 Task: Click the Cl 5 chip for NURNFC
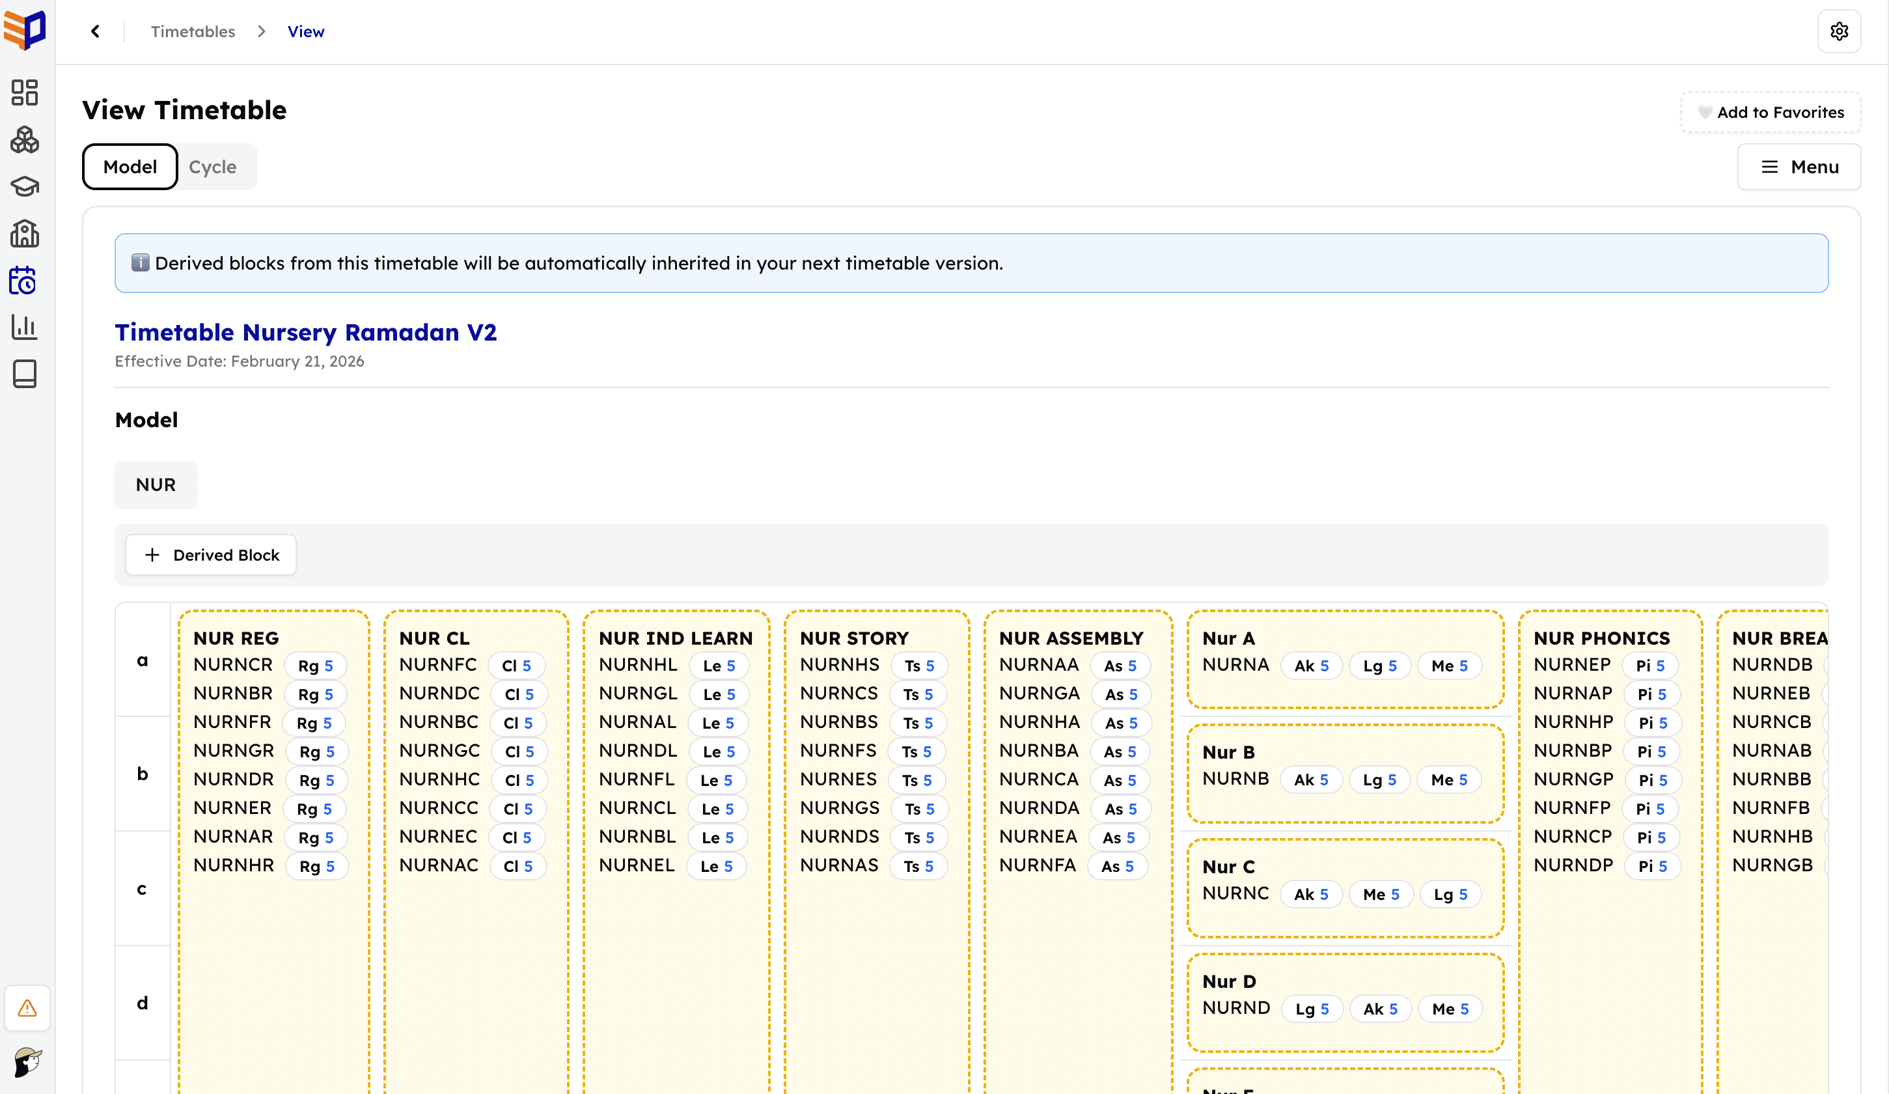pyautogui.click(x=516, y=666)
